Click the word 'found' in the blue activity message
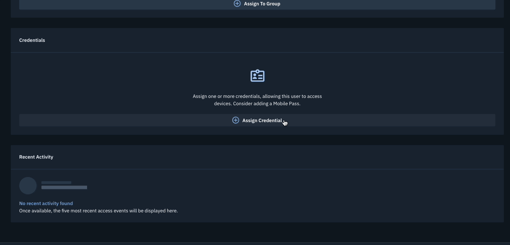 (66, 204)
